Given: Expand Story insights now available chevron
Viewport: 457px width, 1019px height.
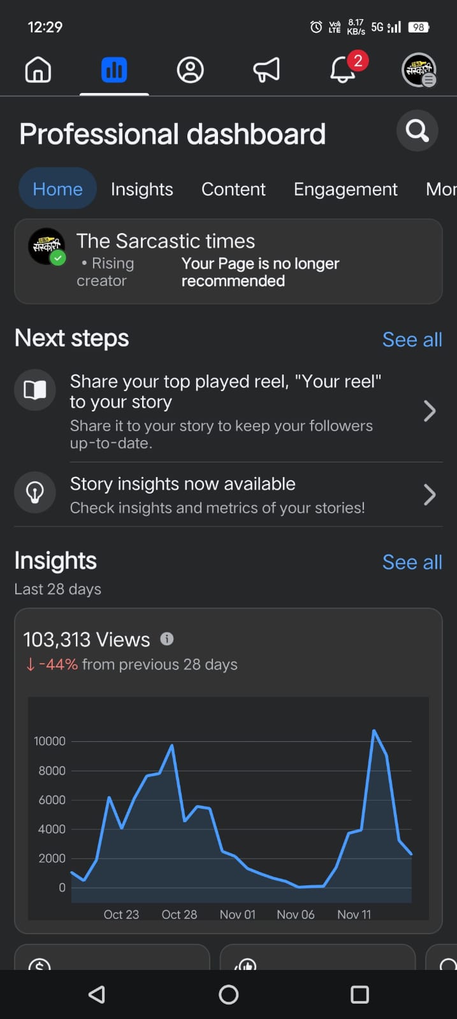Looking at the screenshot, I should point(430,495).
